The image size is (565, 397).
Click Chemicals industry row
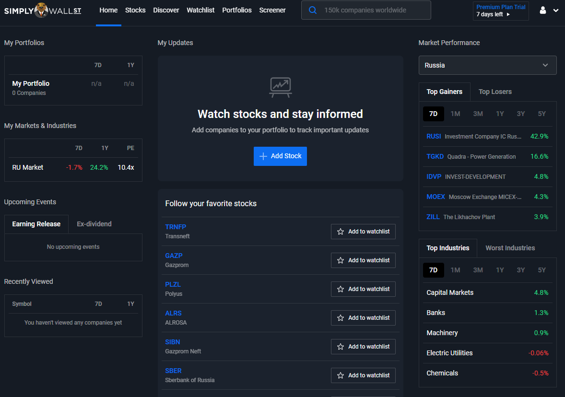click(487, 374)
